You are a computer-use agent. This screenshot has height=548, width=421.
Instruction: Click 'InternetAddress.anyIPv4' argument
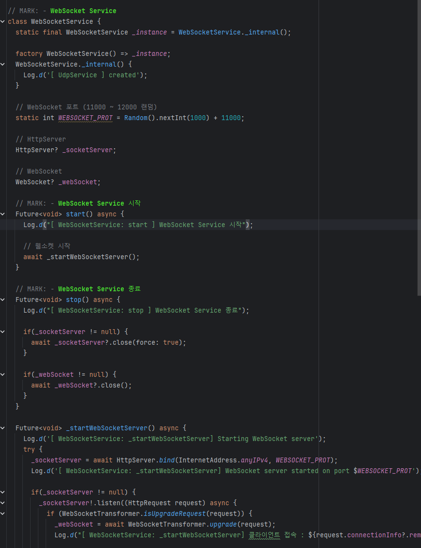(x=223, y=460)
